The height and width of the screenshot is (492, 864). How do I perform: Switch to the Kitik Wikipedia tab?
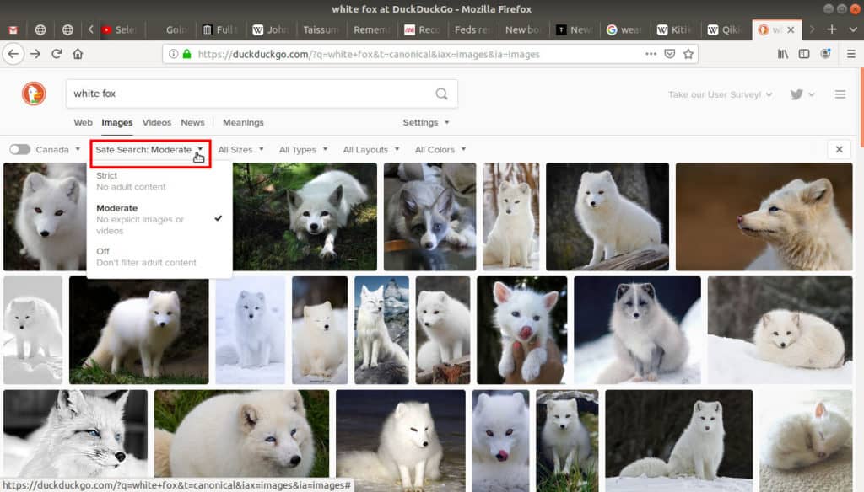click(x=675, y=29)
